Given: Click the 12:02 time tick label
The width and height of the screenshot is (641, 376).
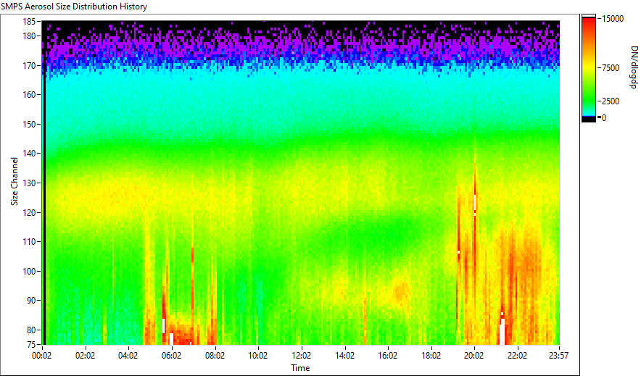Looking at the screenshot, I should (302, 356).
